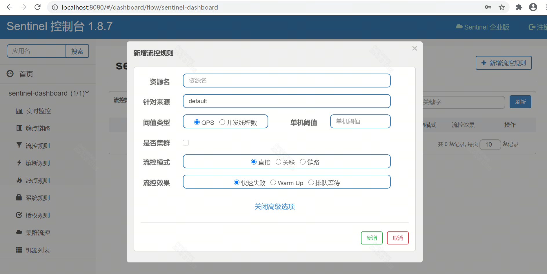Screen dimensions: 547x274
Task: Click the 授权规则 check-square icon
Action: [x=19, y=215]
